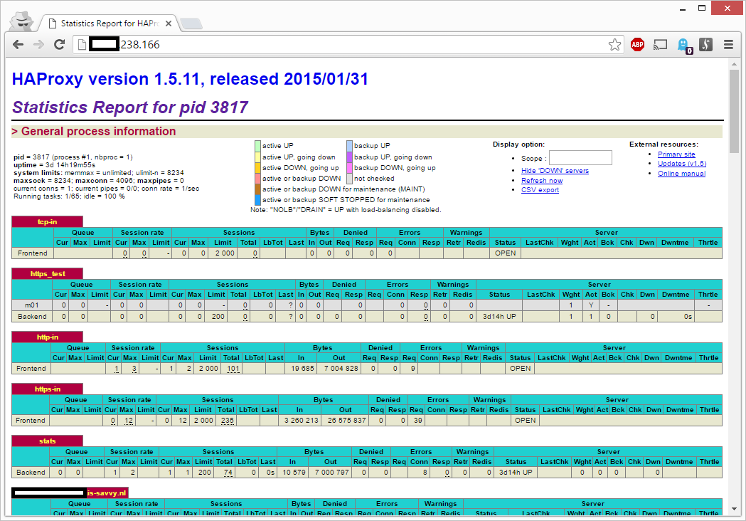The height and width of the screenshot is (521, 746).
Task: Click the Refresh now link
Action: point(542,181)
